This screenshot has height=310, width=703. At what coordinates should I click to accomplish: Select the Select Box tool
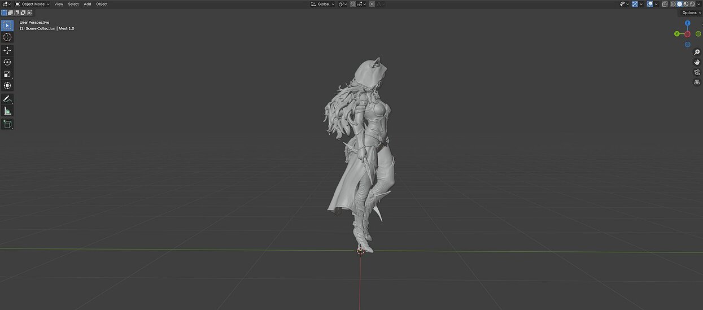coord(7,25)
